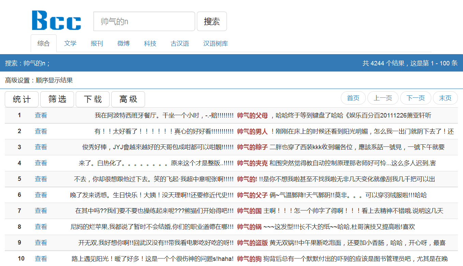This screenshot has height=266, width=463.
Task: Switch to the 综合 tab
Action: point(44,44)
